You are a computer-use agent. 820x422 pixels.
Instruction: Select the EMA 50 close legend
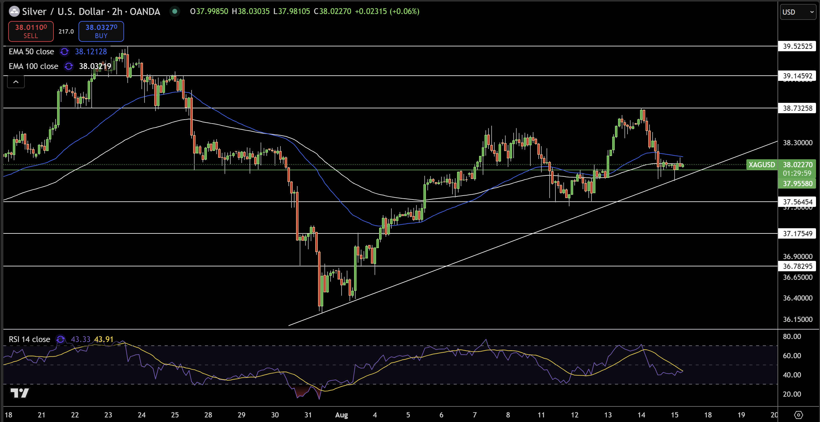[31, 52]
